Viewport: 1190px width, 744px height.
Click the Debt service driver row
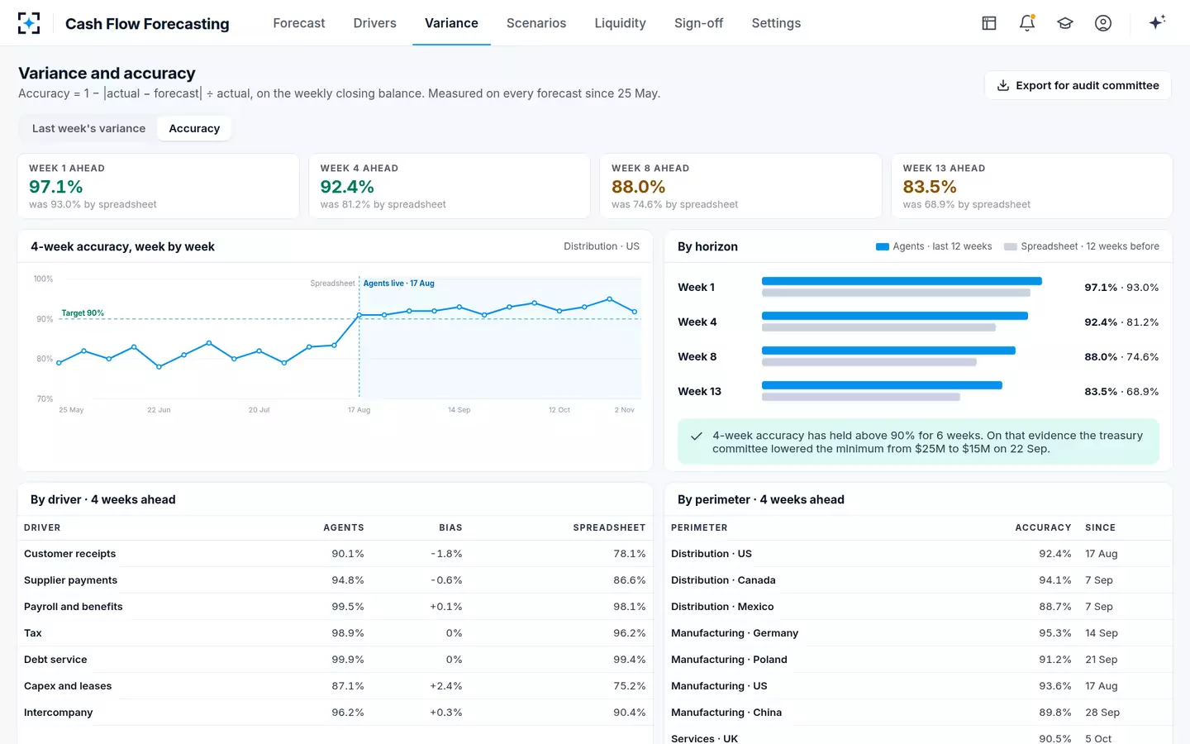335,660
